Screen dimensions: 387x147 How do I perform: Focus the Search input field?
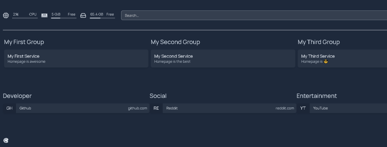tap(254, 15)
